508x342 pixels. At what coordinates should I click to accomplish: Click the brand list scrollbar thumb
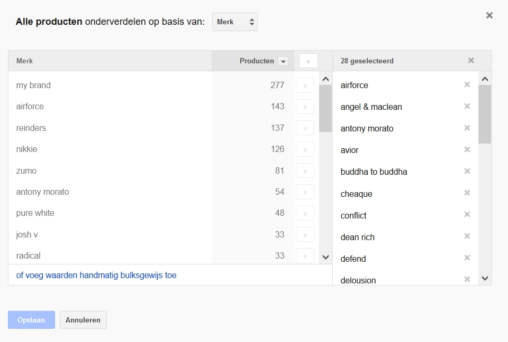point(325,109)
